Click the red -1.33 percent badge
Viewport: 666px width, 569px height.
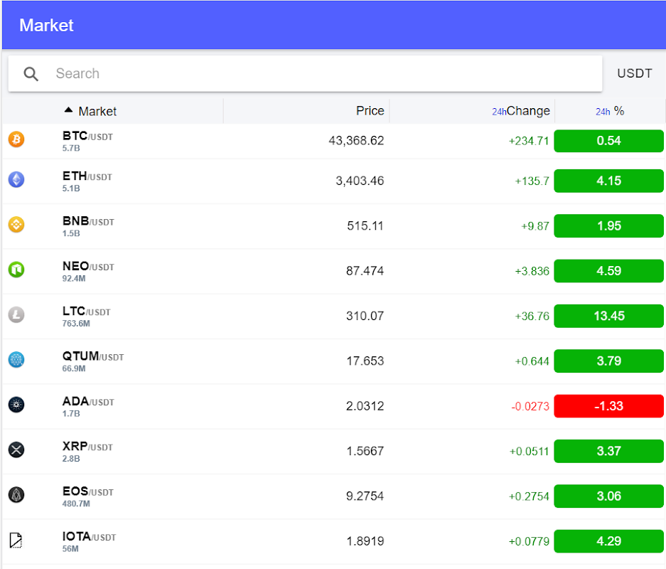[x=608, y=406]
